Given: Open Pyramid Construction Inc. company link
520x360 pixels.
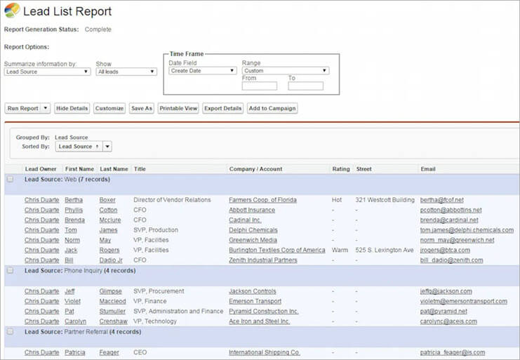Looking at the screenshot, I should click(x=264, y=312).
